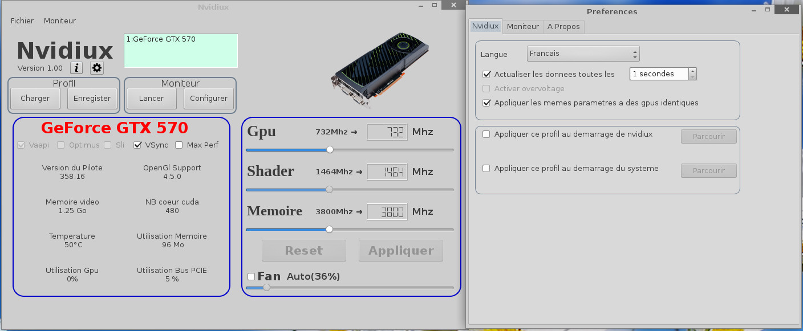Switch to the Moniteur preferences tab
803x331 pixels.
pos(522,27)
